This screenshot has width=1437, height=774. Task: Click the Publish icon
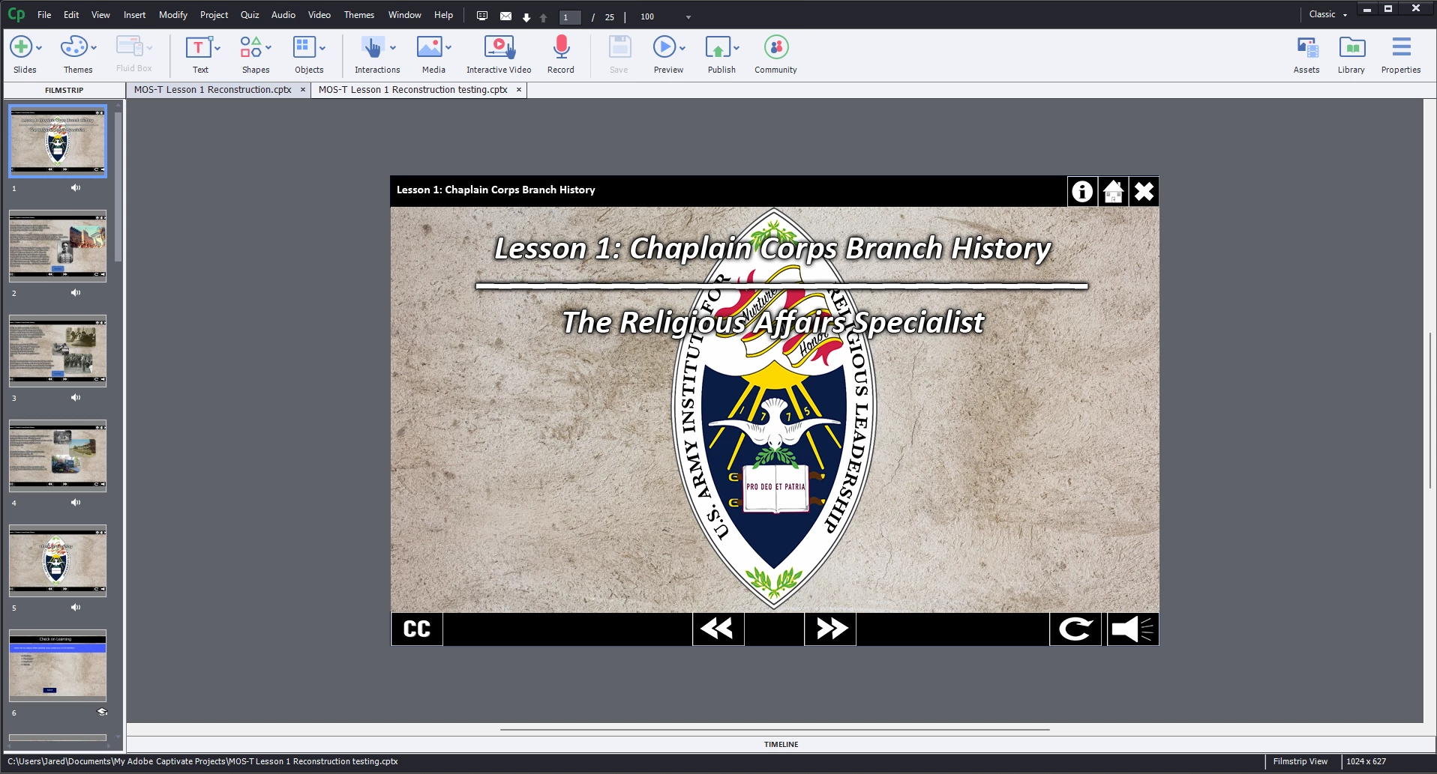(x=718, y=47)
